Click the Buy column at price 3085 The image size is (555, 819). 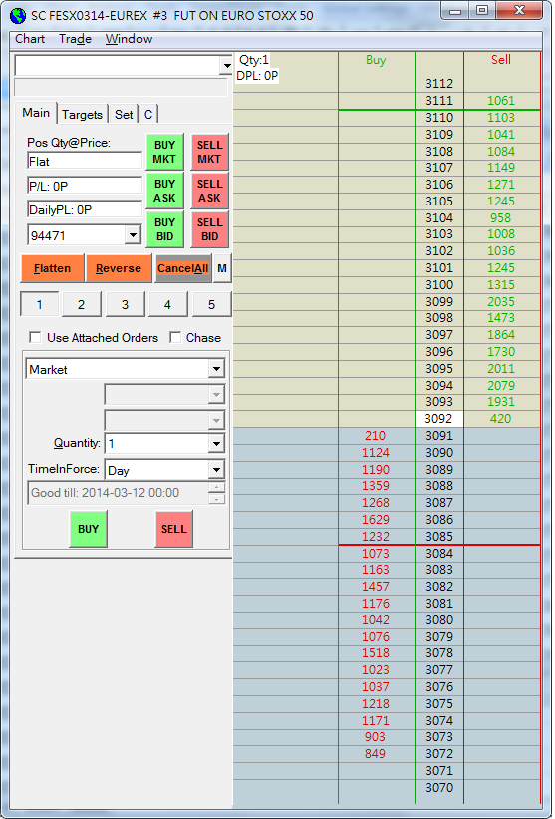pos(376,537)
